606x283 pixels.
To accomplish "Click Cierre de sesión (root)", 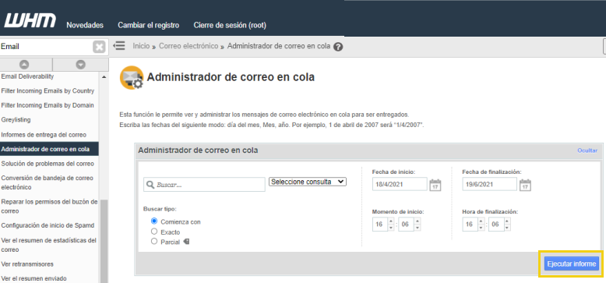I will point(230,25).
